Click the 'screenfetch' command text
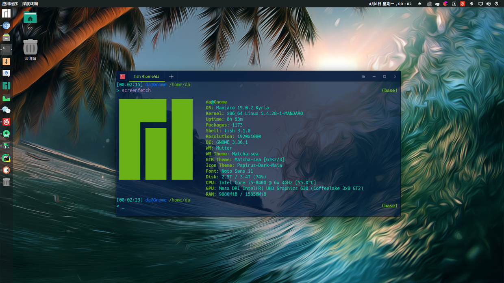The width and height of the screenshot is (504, 283). [x=136, y=90]
